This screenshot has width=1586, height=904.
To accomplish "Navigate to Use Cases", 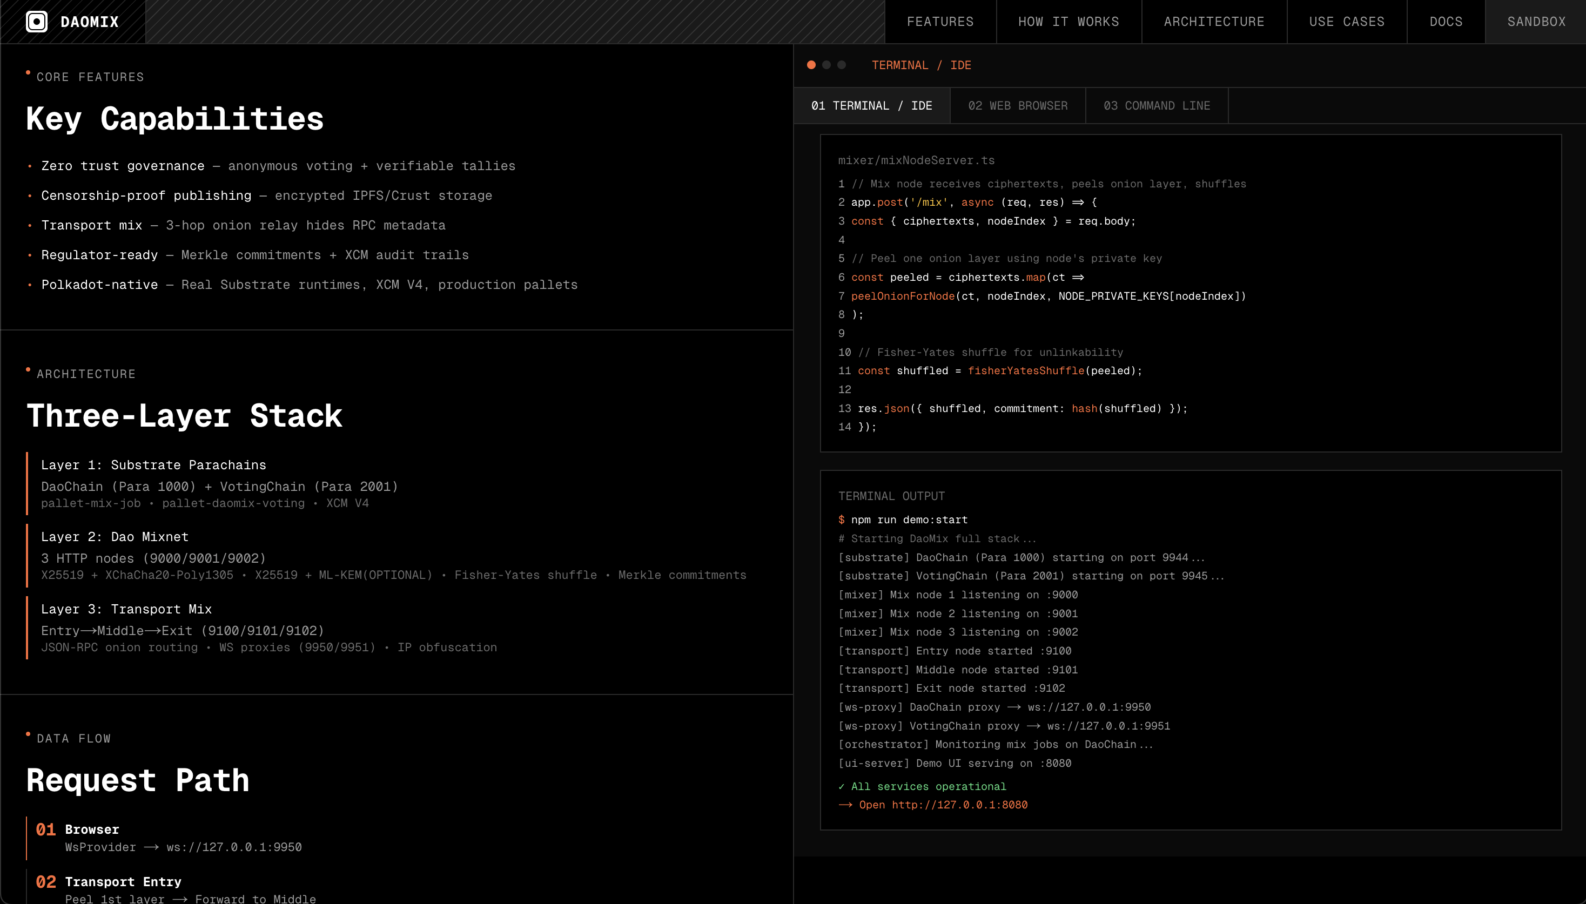I will [x=1346, y=22].
